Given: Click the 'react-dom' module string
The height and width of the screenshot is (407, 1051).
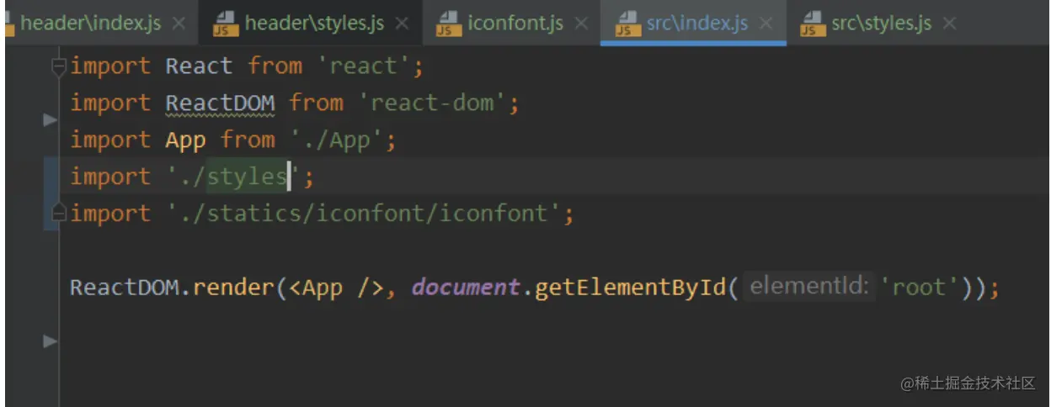Looking at the screenshot, I should [x=434, y=103].
